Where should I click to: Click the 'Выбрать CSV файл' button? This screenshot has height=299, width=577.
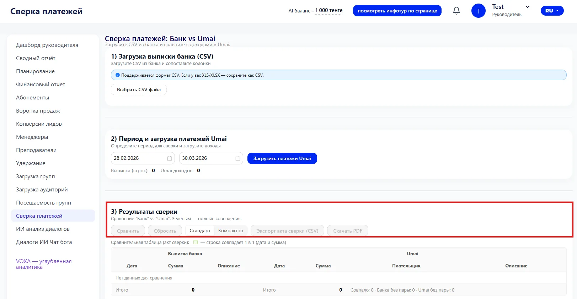pyautogui.click(x=139, y=89)
